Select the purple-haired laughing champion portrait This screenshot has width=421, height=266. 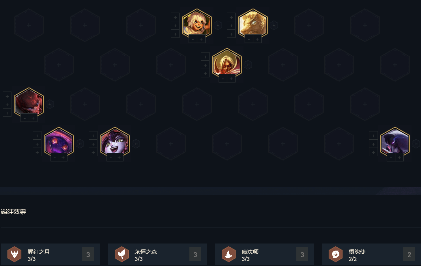[115, 142]
